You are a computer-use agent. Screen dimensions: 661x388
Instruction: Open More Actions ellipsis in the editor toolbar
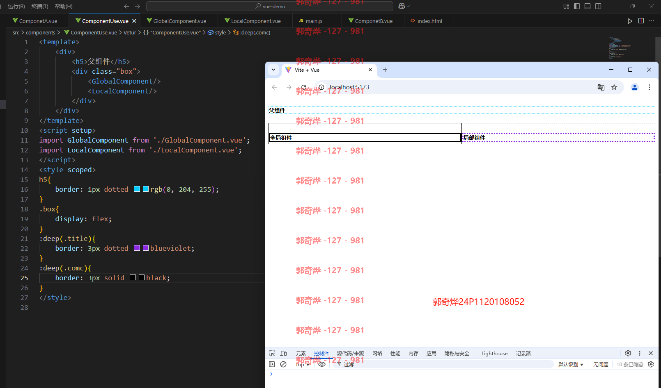652,21
